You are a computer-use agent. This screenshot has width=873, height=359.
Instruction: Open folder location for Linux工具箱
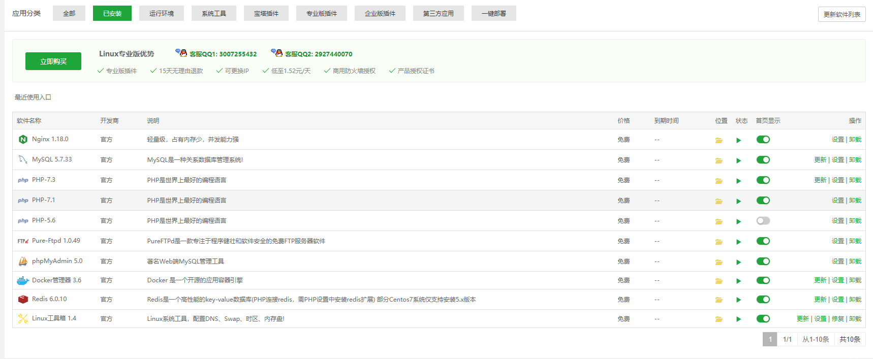[x=719, y=319]
